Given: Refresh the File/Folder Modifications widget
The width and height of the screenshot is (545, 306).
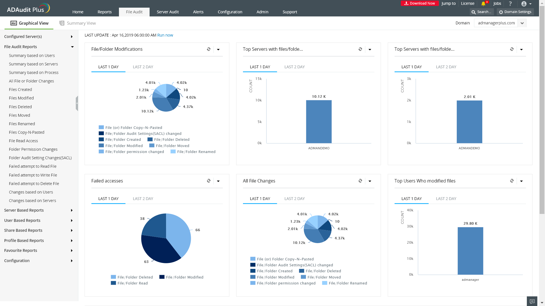Looking at the screenshot, I should coord(209,49).
